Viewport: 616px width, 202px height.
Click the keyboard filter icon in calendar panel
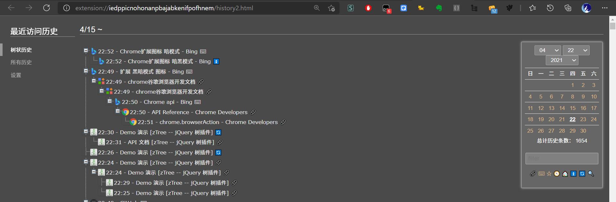(541, 174)
